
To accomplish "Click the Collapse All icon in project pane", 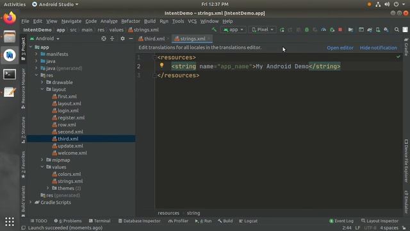I will pos(112,38).
